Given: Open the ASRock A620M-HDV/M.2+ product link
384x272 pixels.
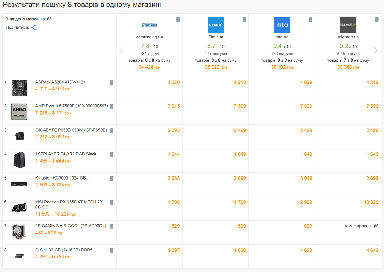Looking at the screenshot, I should [61, 82].
